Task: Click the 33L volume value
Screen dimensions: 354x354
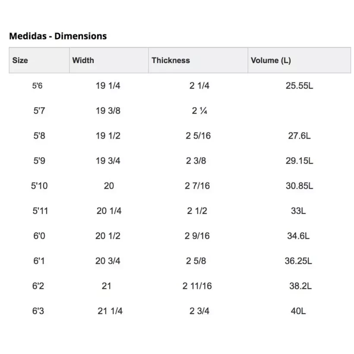Action: pyautogui.click(x=298, y=211)
